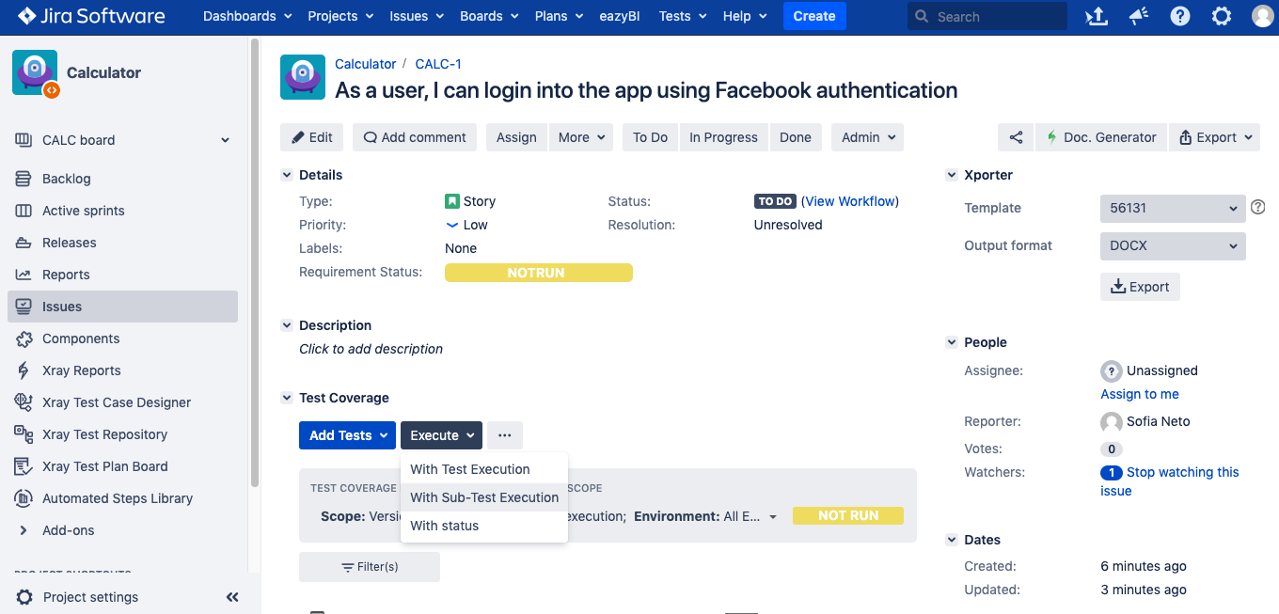
Task: Open the Boards menu
Action: [x=488, y=16]
